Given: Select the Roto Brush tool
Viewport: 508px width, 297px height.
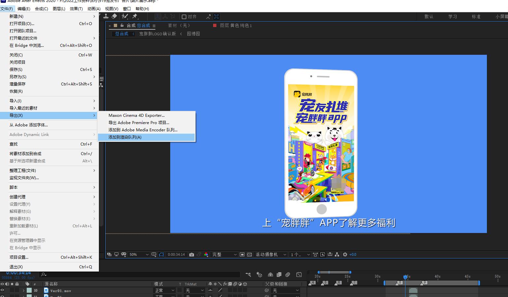Looking at the screenshot, I should click(x=125, y=16).
